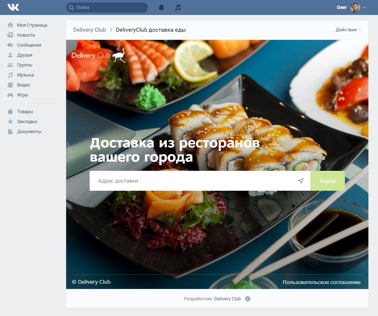The height and width of the screenshot is (316, 378).
Task: Click the film icon beside Видео
Action: click(x=10, y=85)
